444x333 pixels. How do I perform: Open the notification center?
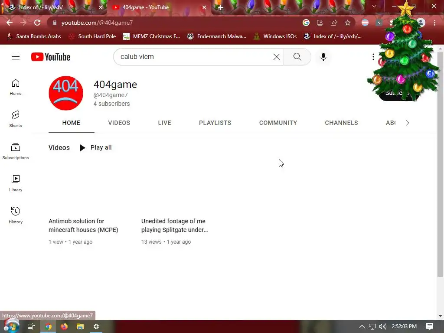430,326
